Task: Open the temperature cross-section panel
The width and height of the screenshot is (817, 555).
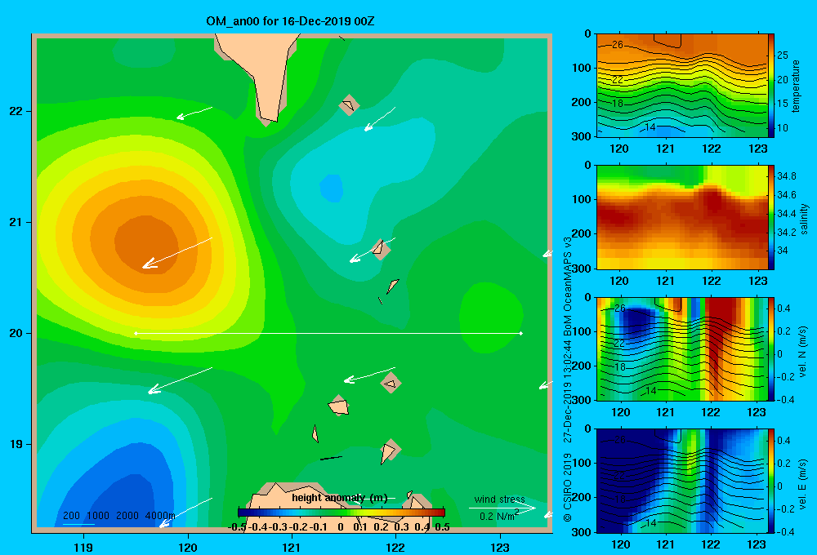Action: click(x=682, y=86)
